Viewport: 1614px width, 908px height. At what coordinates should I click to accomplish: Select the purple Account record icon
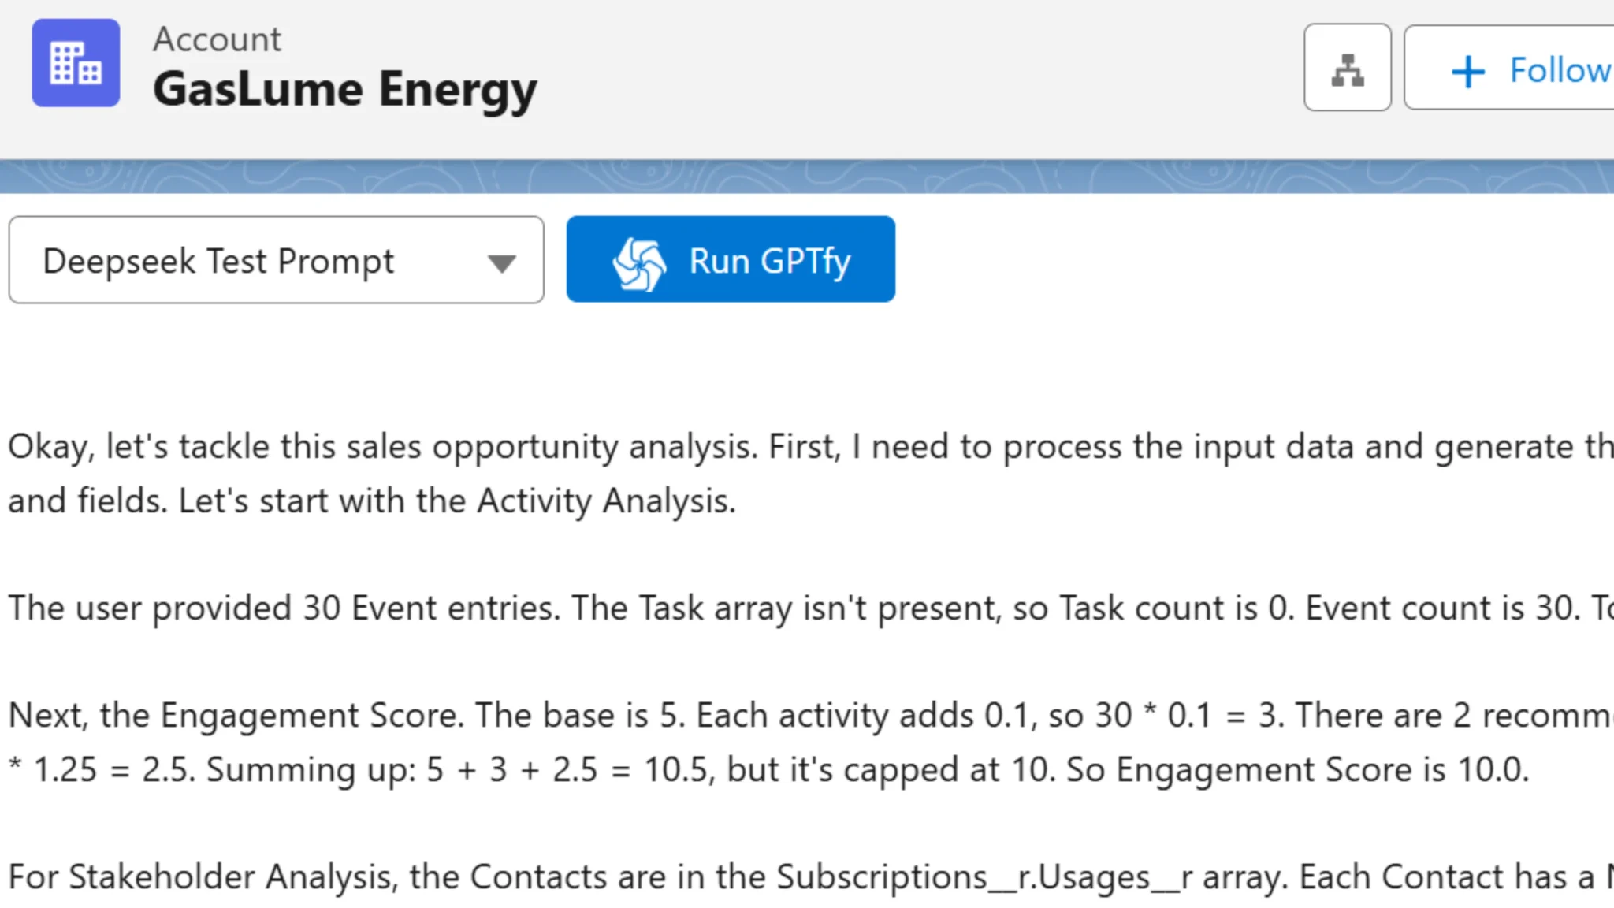[x=76, y=63]
